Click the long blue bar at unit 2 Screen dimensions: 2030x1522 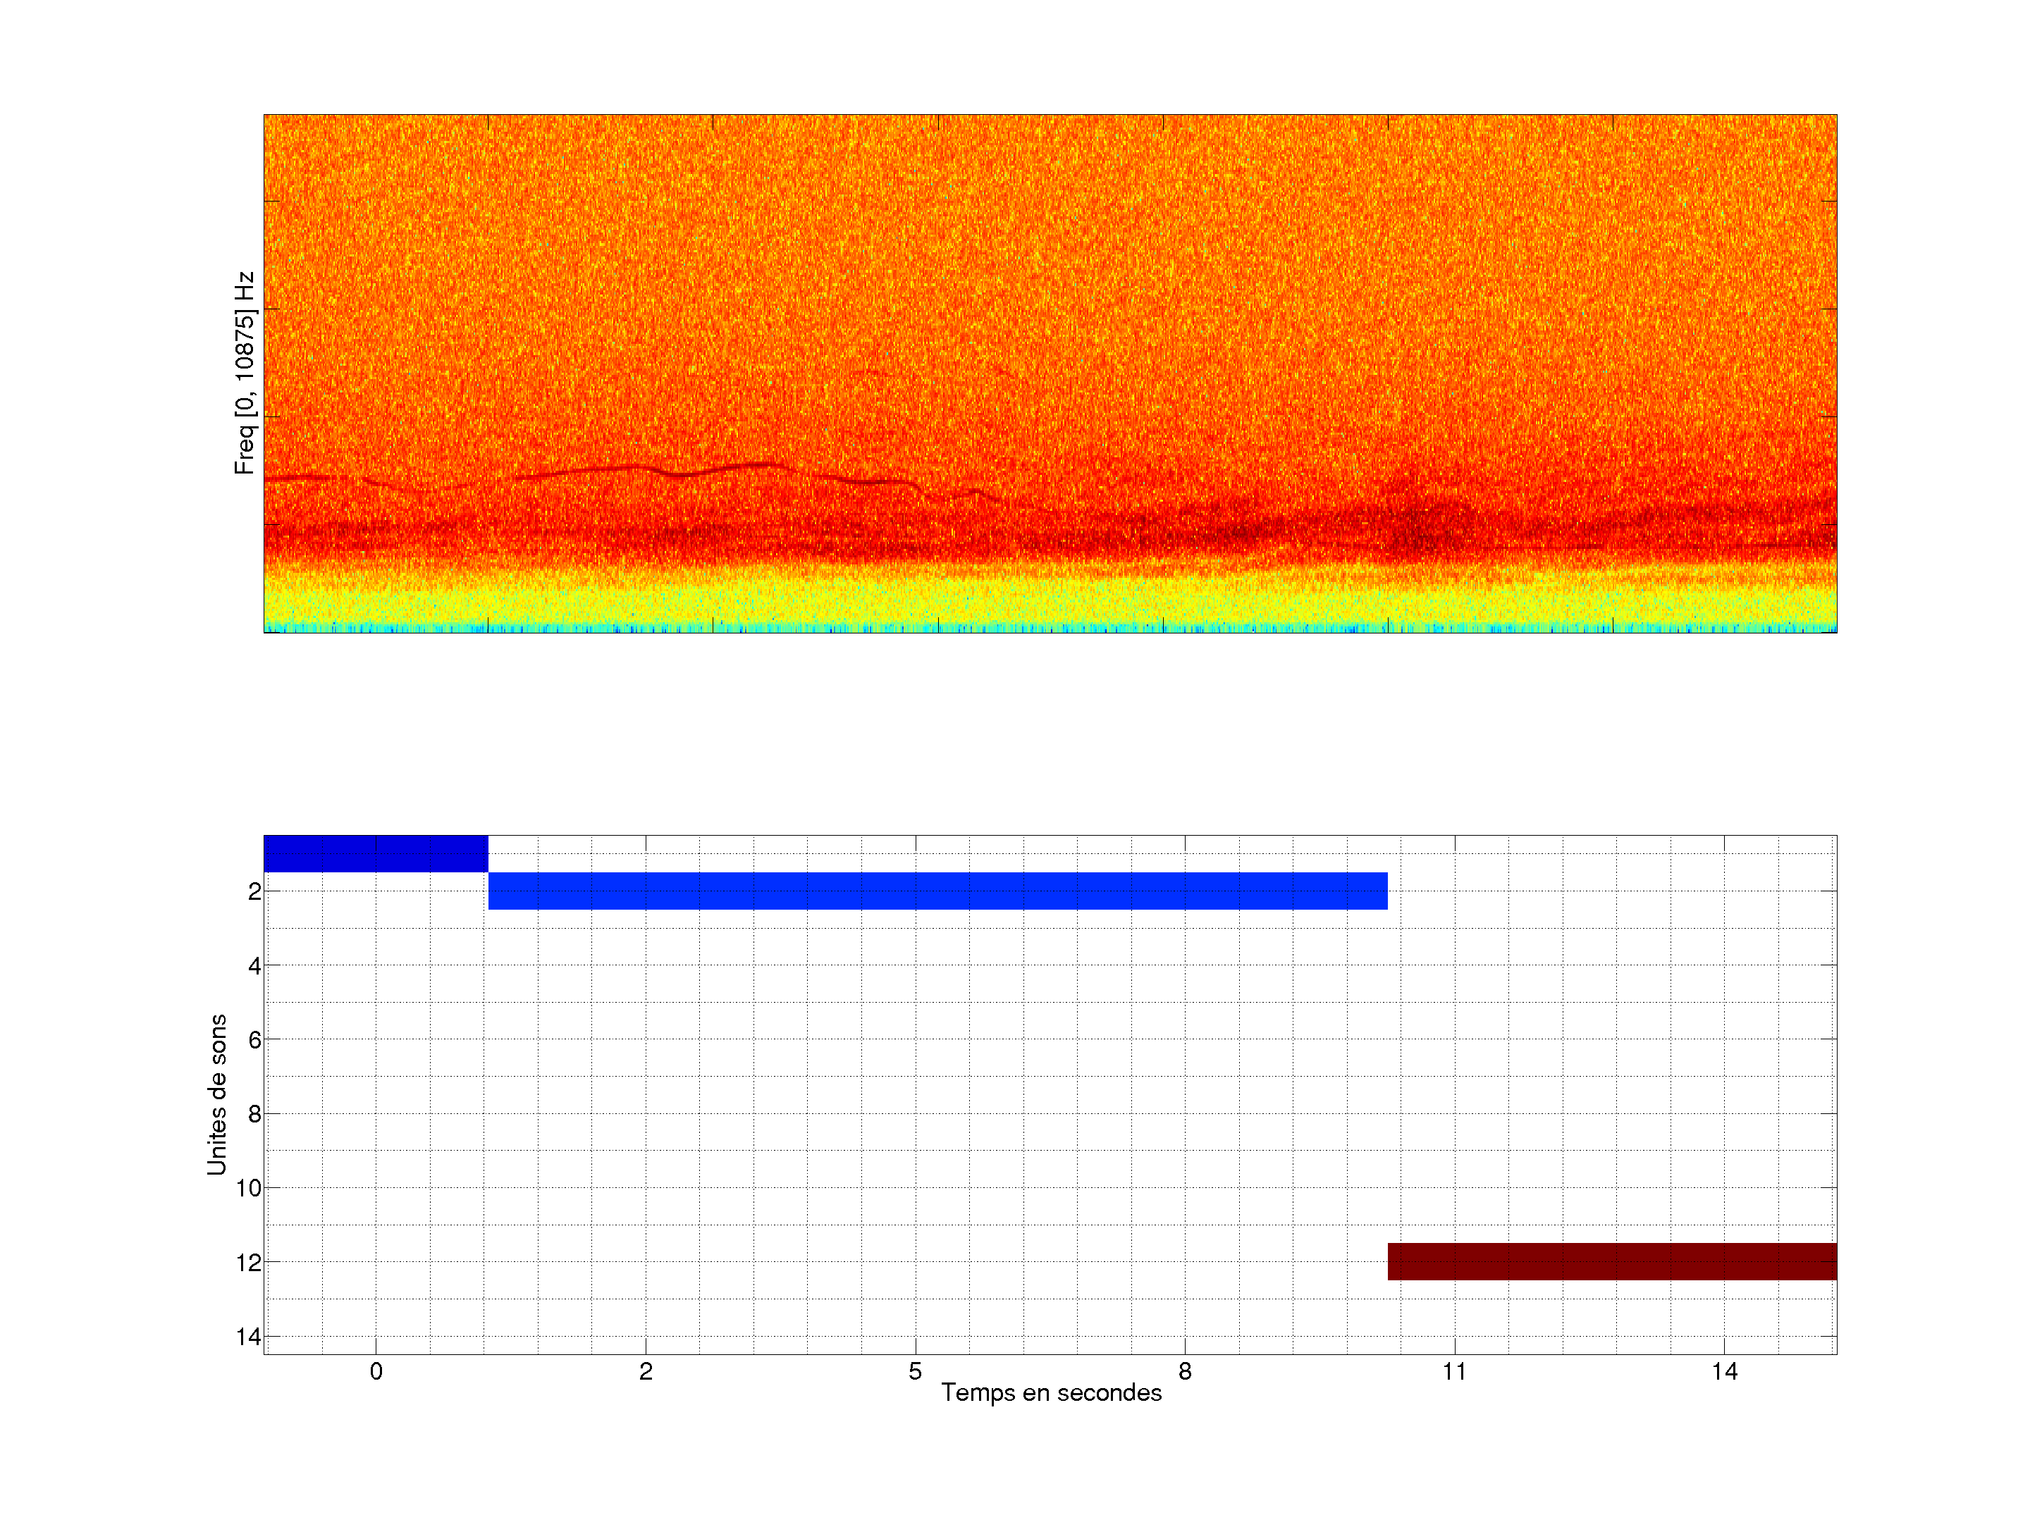[937, 891]
